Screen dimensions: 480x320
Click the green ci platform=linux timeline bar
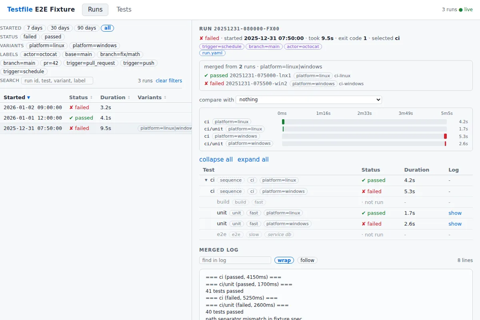pyautogui.click(x=283, y=122)
